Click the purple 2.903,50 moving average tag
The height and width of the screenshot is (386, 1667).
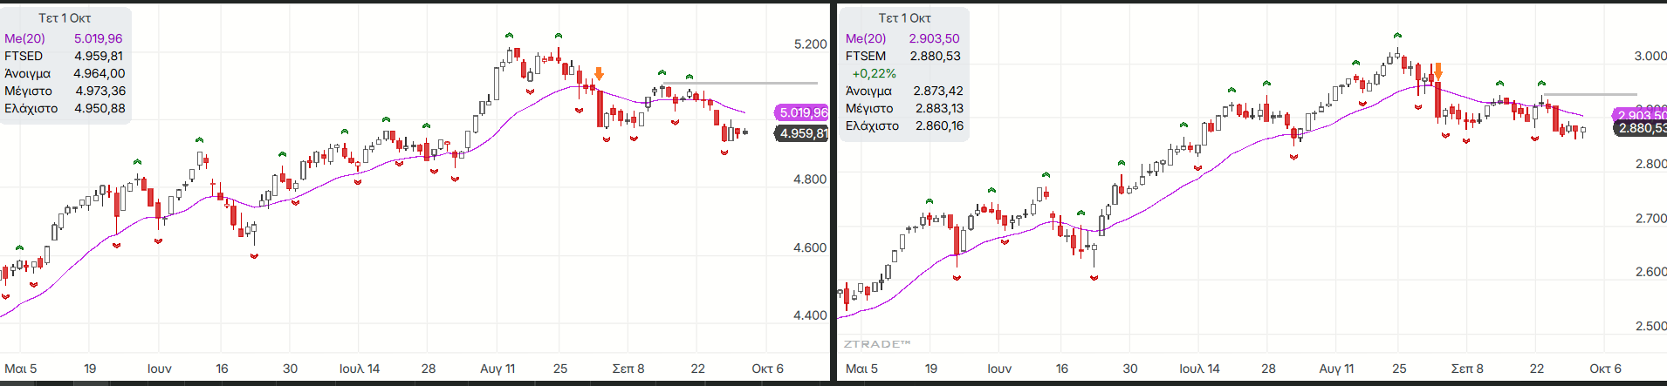point(1641,115)
